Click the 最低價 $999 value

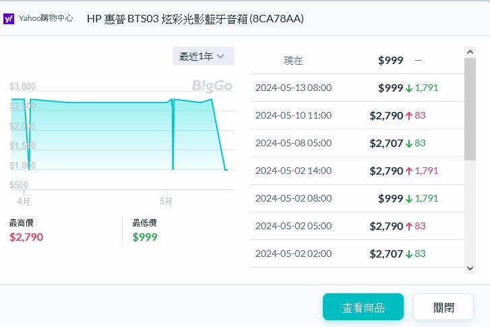[145, 237]
